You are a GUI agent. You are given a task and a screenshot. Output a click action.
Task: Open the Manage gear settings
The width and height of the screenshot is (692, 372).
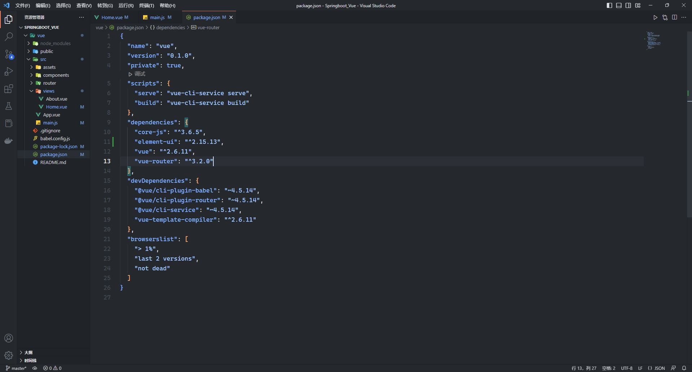pos(9,355)
